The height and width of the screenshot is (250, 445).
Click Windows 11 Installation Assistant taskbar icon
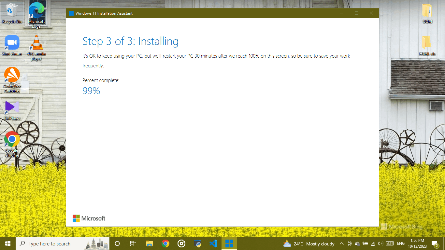(x=229, y=243)
